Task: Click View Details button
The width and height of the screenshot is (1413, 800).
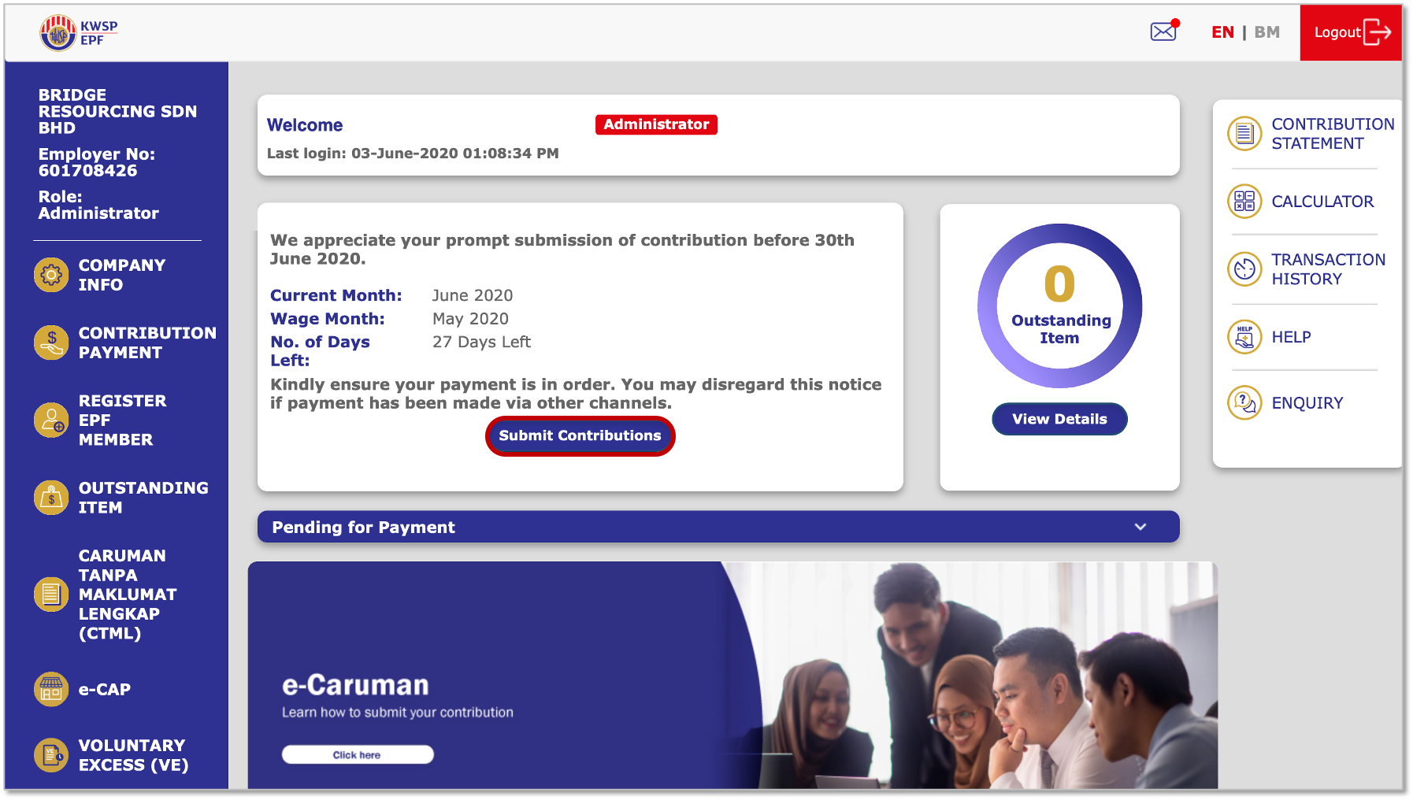Action: point(1059,419)
